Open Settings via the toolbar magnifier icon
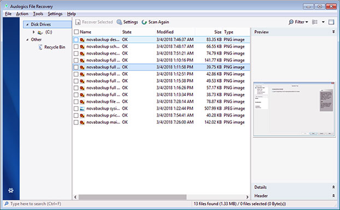 point(119,22)
